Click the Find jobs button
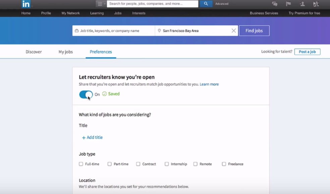The height and width of the screenshot is (194, 330). (254, 30)
